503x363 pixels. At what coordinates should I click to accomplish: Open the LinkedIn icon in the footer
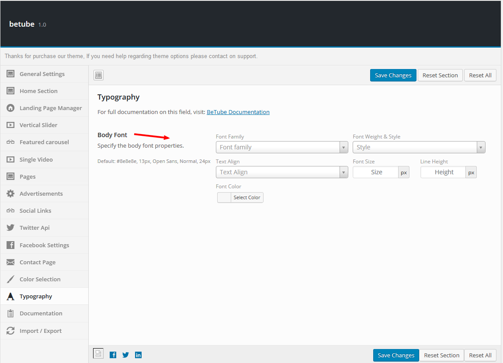138,354
